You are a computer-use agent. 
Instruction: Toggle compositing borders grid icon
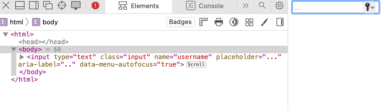click(x=249, y=22)
